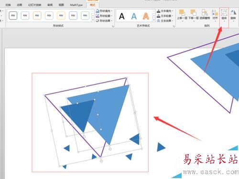Viewport: 239px width, 179px height.
Task: Click the Align (对齐) icon
Action: [215, 12]
